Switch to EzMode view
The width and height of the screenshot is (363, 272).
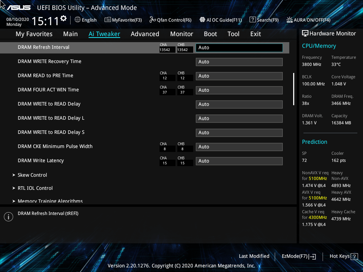[x=298, y=256]
